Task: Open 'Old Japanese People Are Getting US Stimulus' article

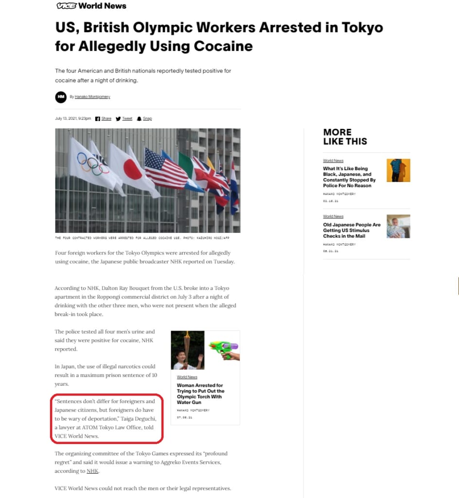Action: point(352,230)
